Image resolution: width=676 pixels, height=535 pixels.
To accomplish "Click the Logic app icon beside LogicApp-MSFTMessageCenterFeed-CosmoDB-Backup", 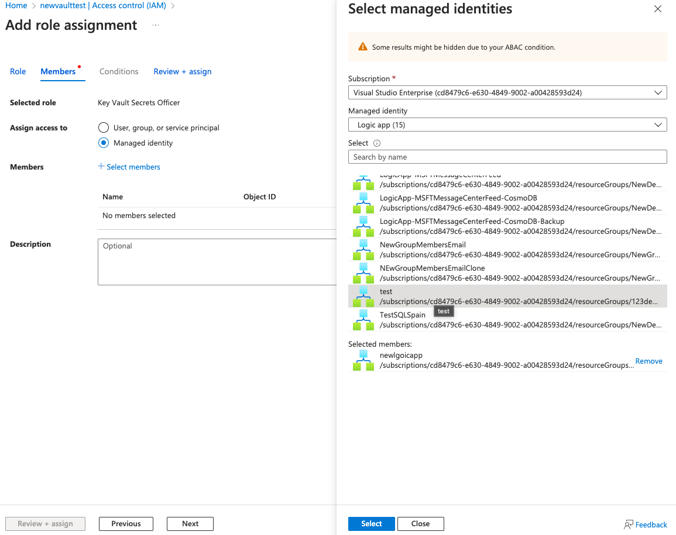I will tap(363, 226).
